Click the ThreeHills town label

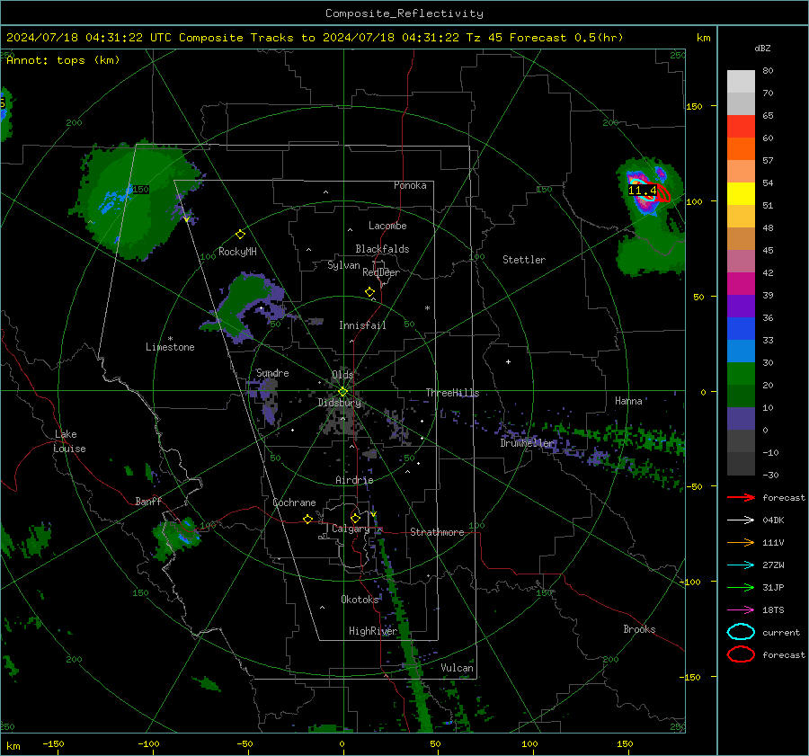(452, 393)
